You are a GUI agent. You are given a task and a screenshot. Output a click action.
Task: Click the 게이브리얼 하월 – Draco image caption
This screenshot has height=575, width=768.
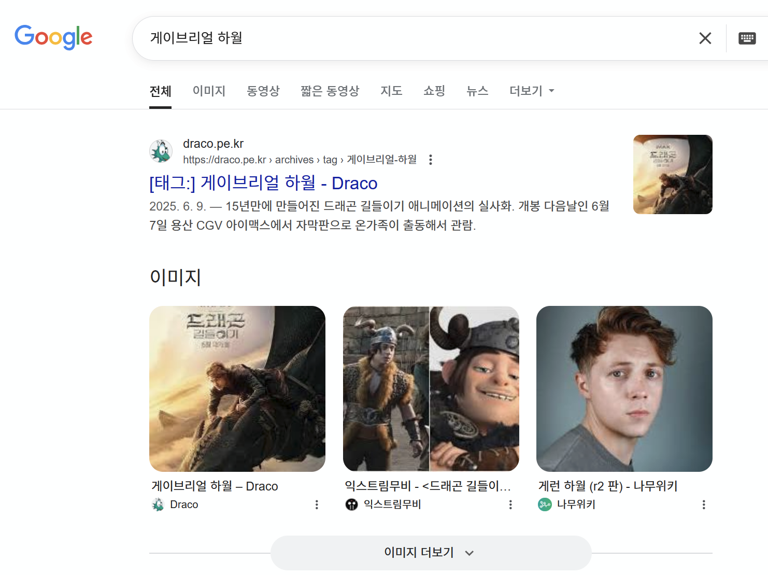pyautogui.click(x=215, y=486)
